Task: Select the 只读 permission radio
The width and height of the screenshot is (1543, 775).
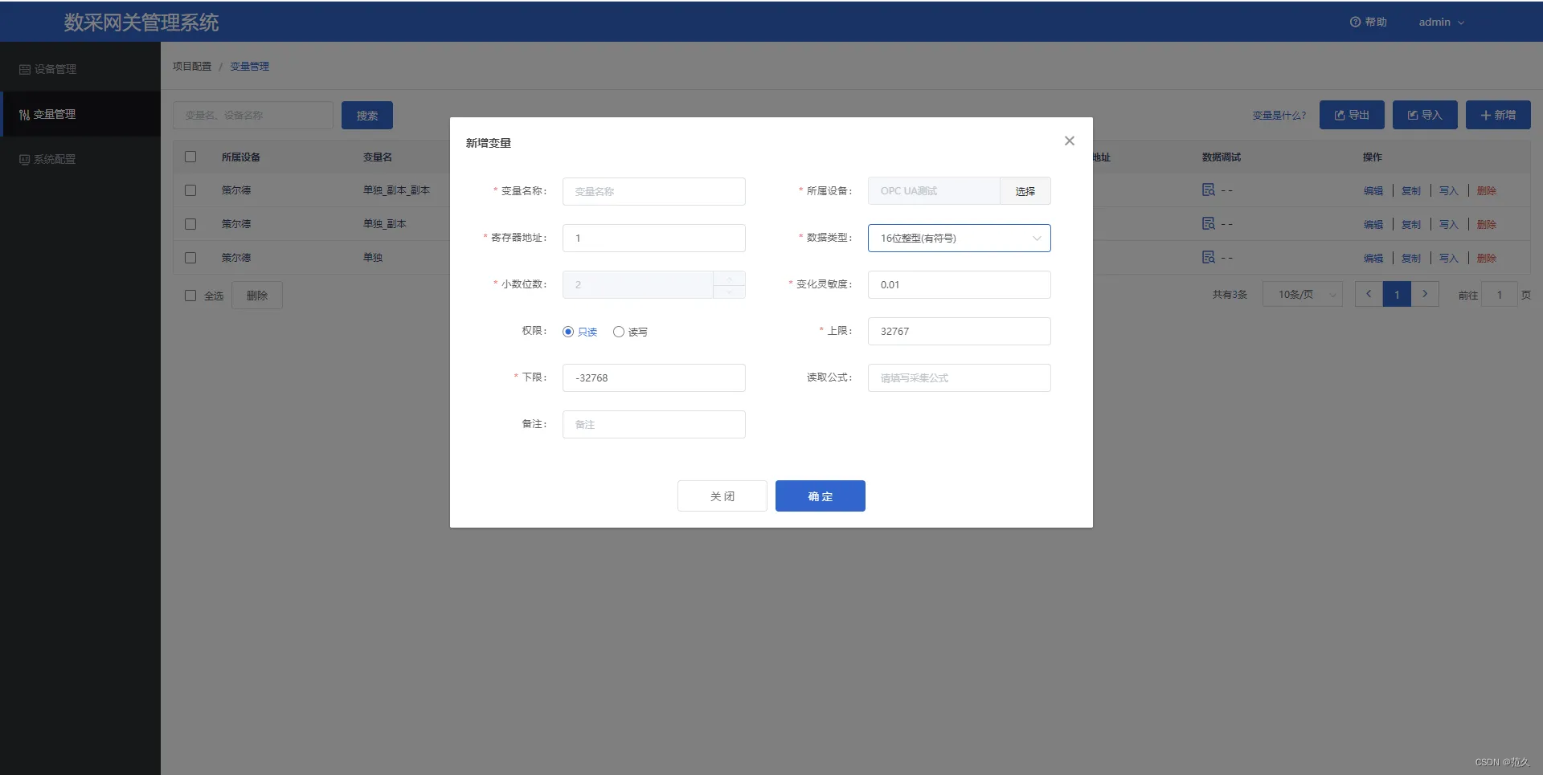Action: (580, 332)
